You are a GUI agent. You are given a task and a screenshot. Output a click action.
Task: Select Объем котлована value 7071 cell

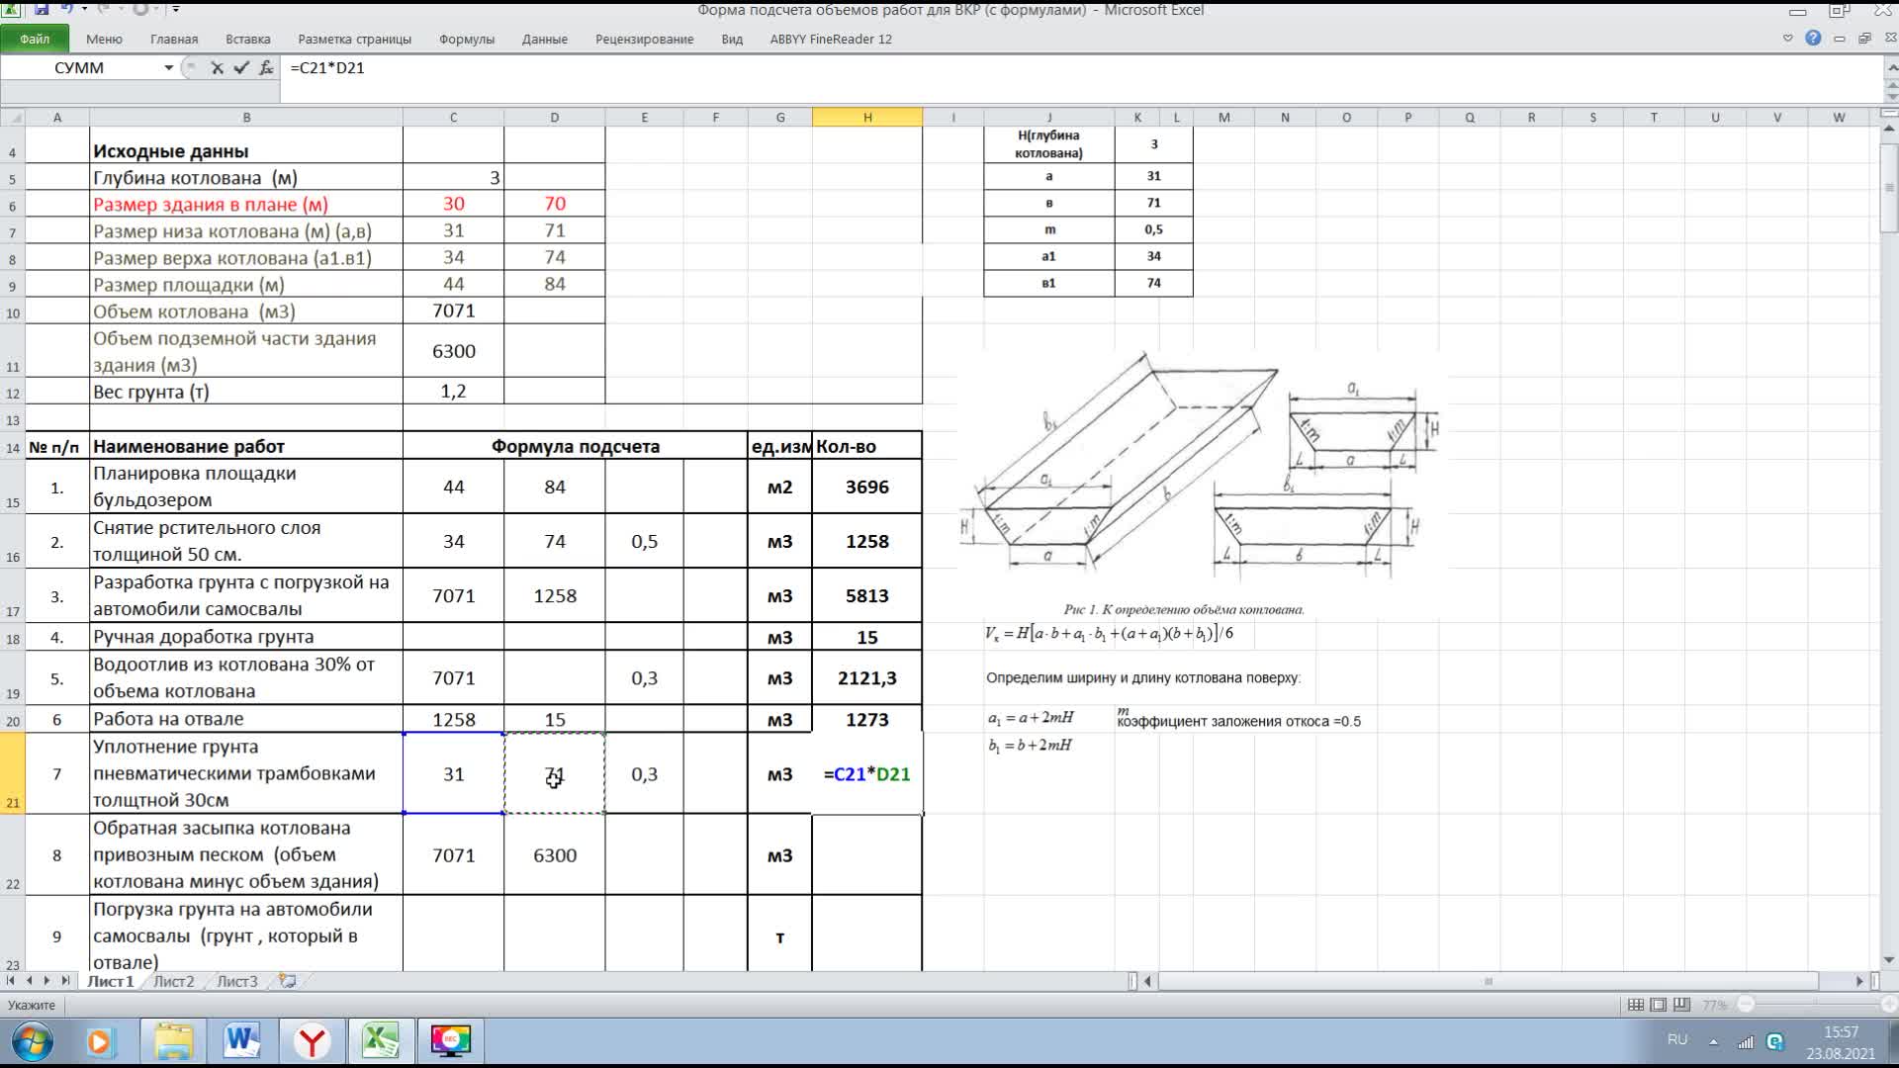453,311
